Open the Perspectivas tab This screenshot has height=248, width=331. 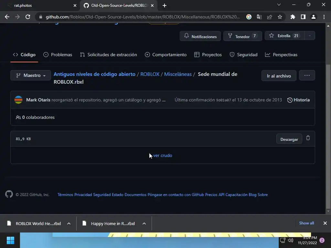(281, 55)
